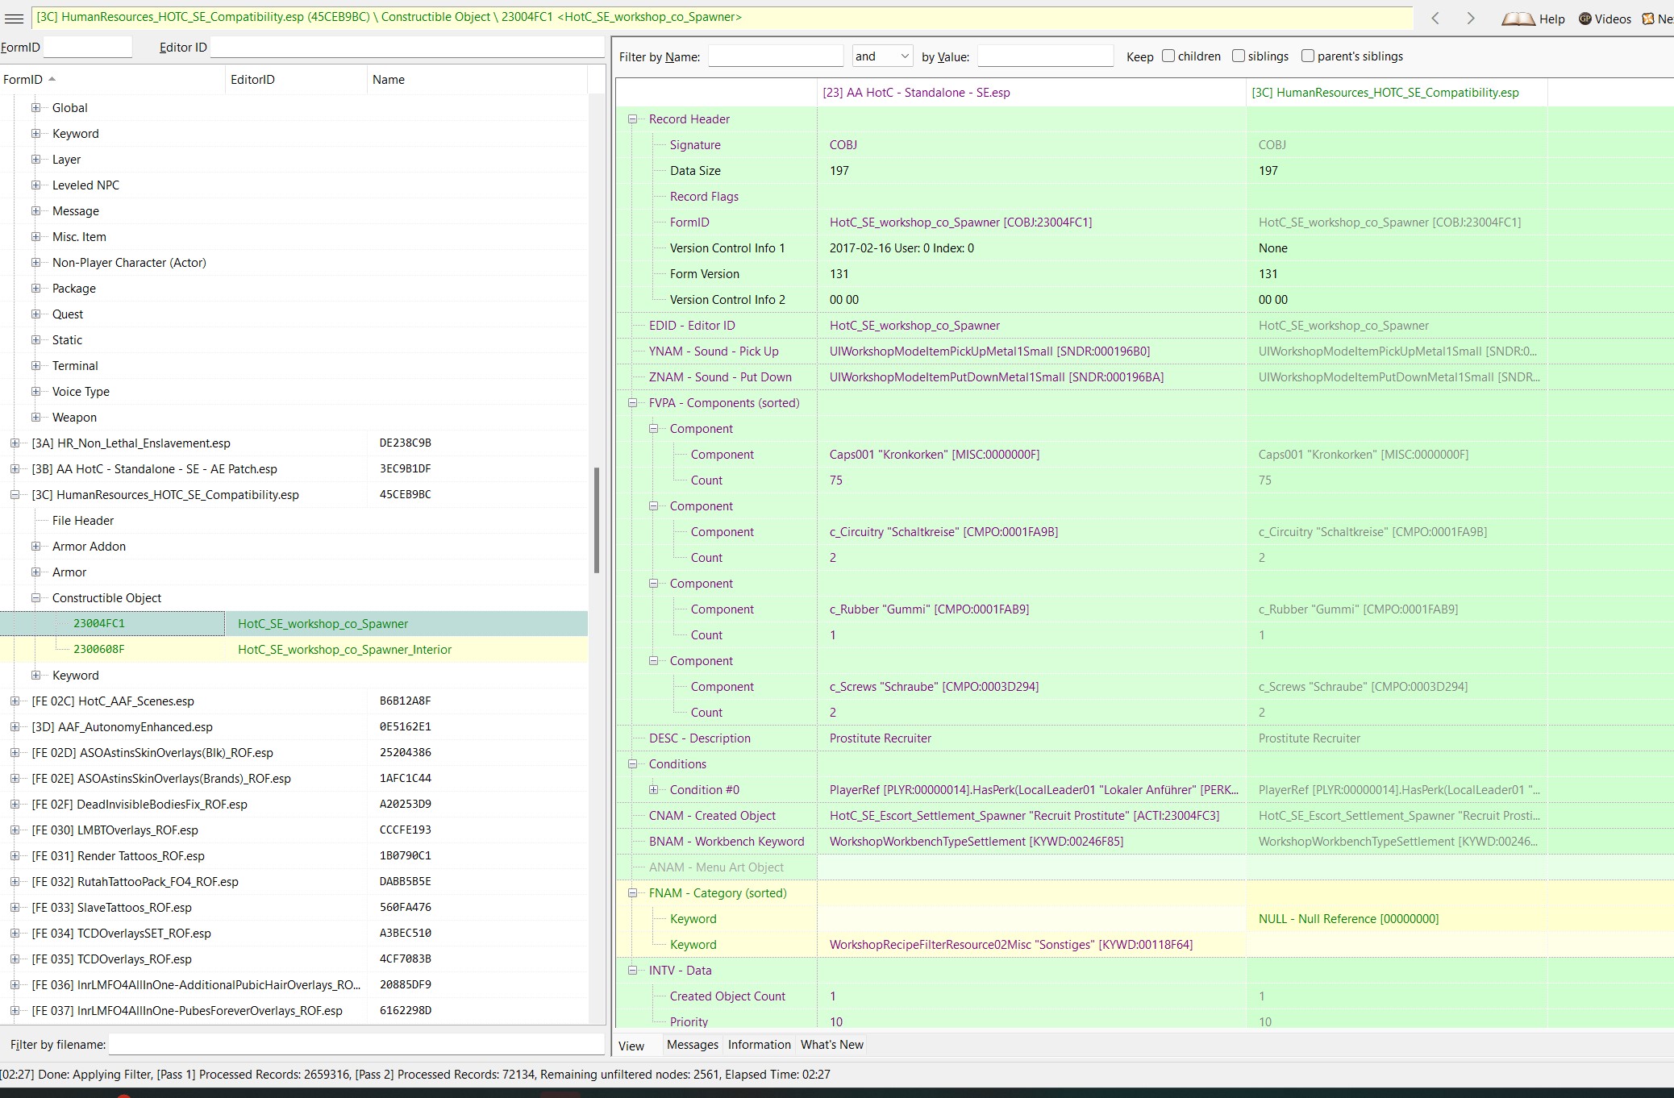This screenshot has width=1674, height=1098.
Task: Click the Filter by filename input
Action: pyautogui.click(x=356, y=1045)
